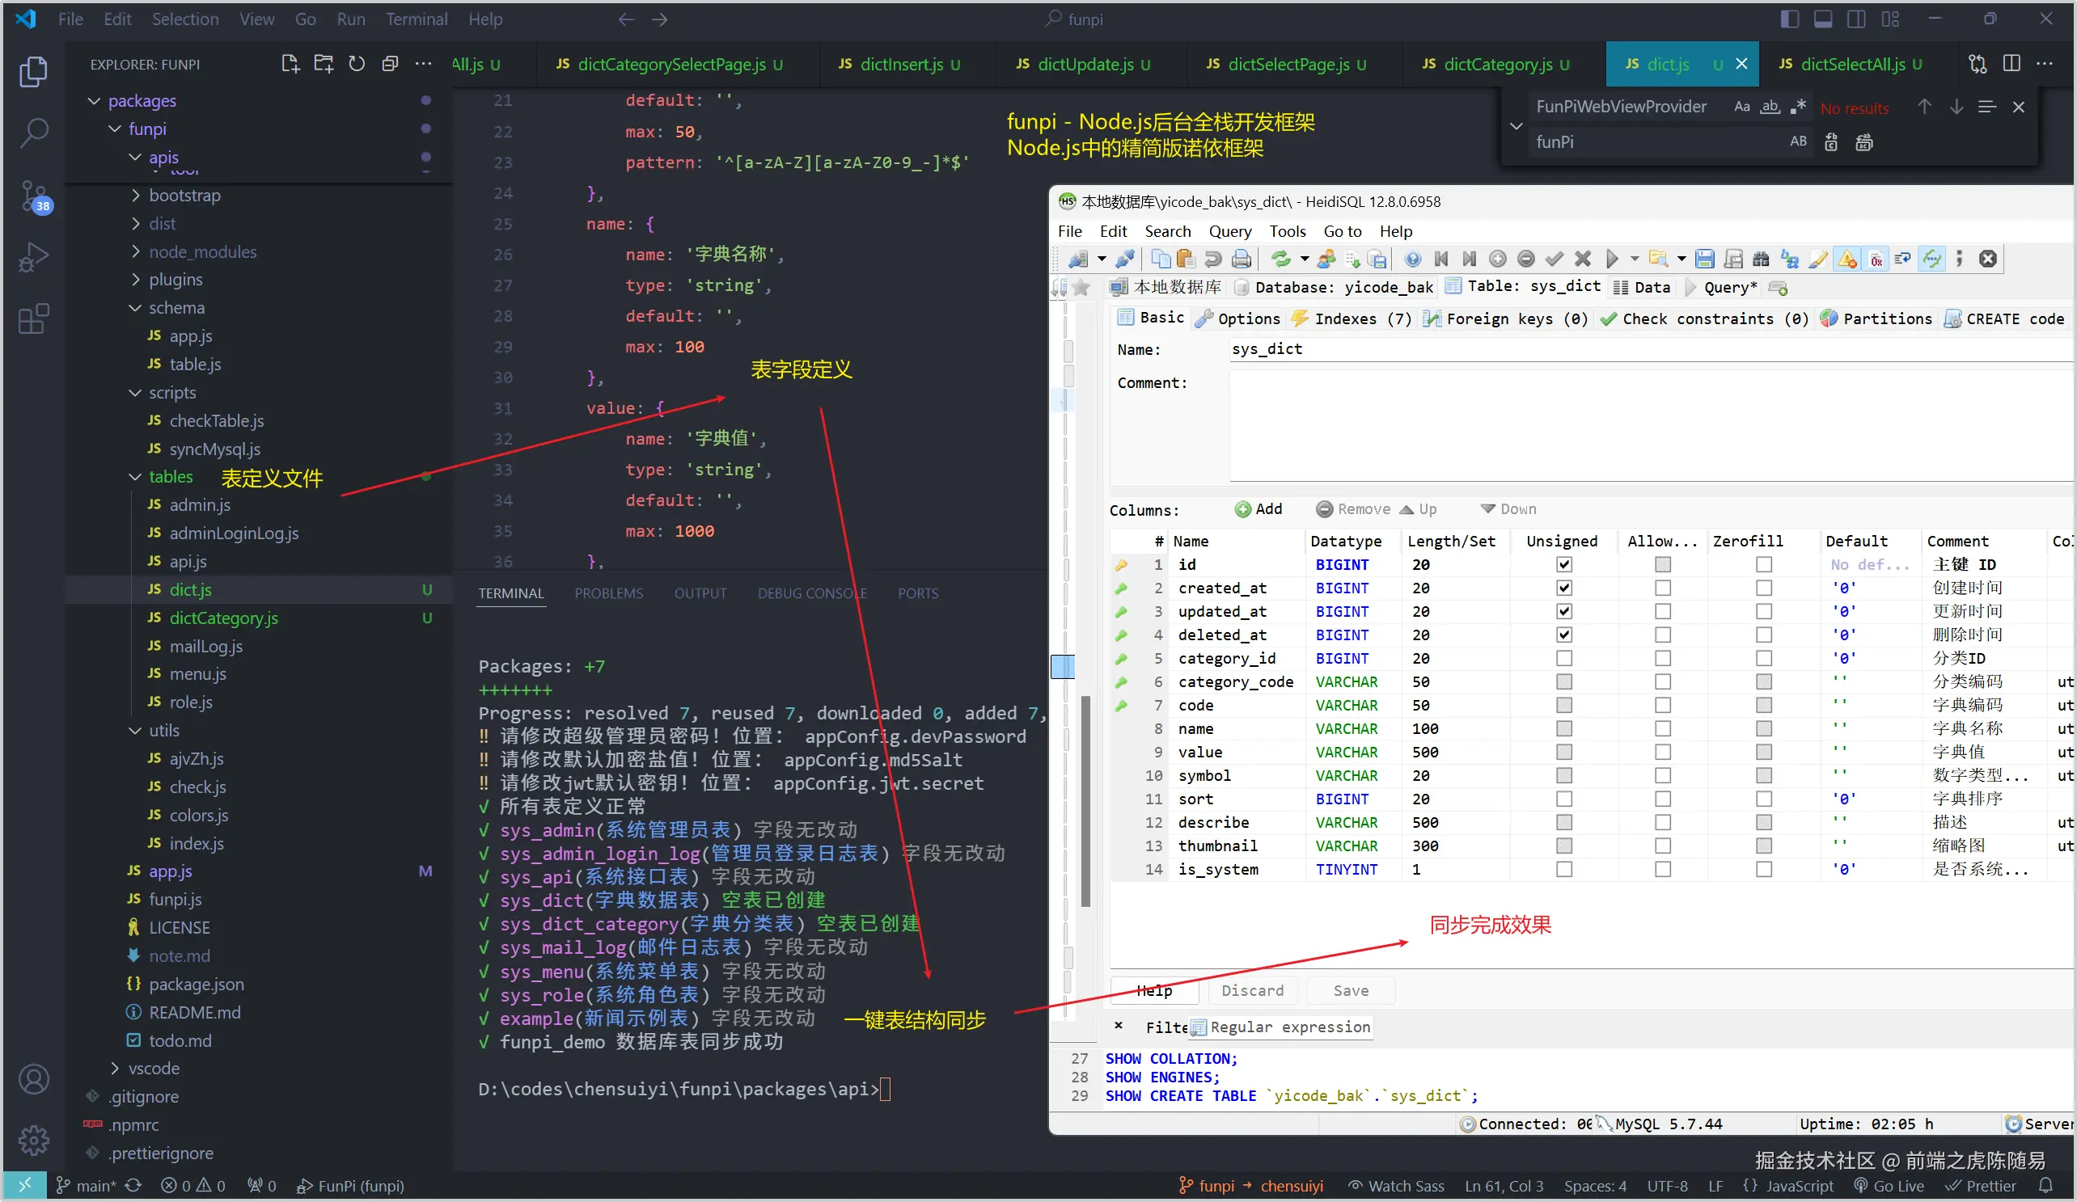2077x1202 pixels.
Task: Check Allow NULL for created_at column
Action: pos(1662,588)
